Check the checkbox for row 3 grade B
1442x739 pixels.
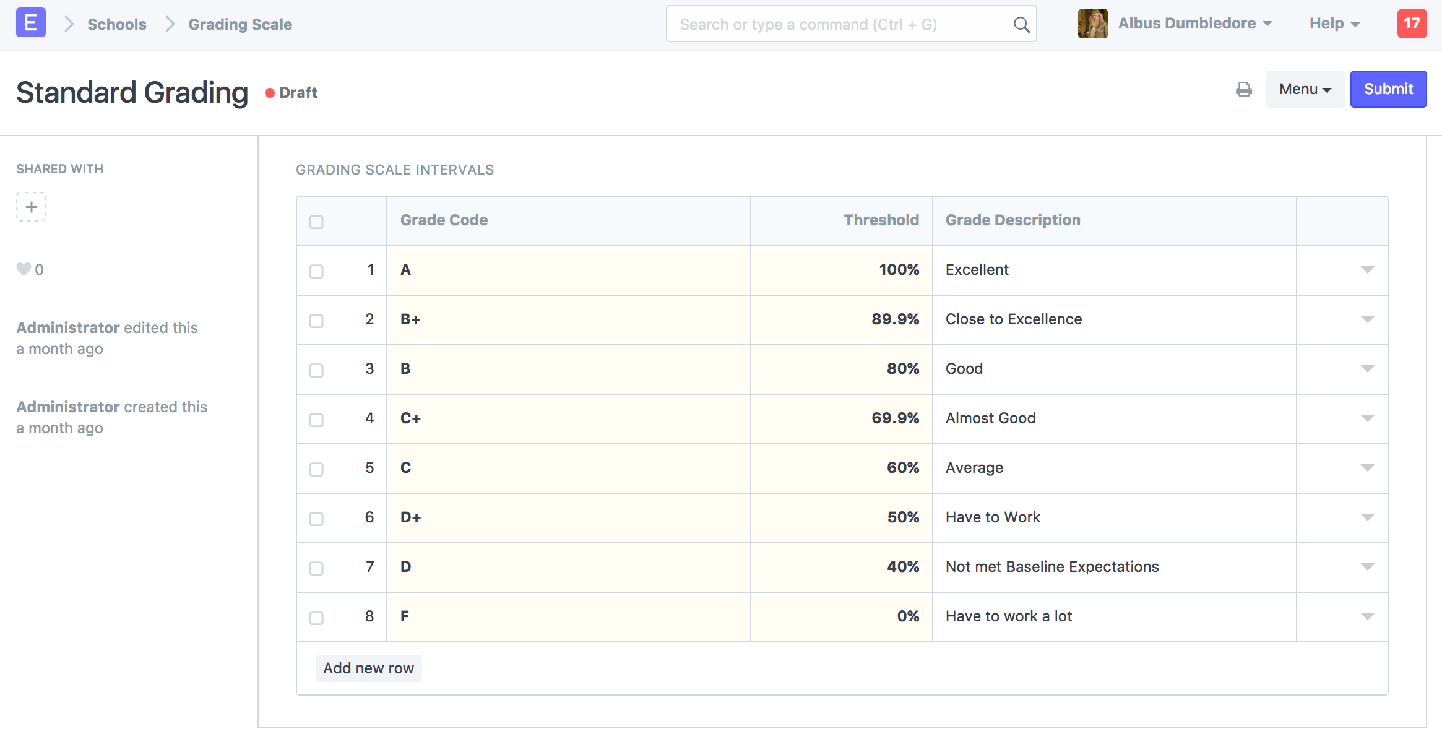316,370
